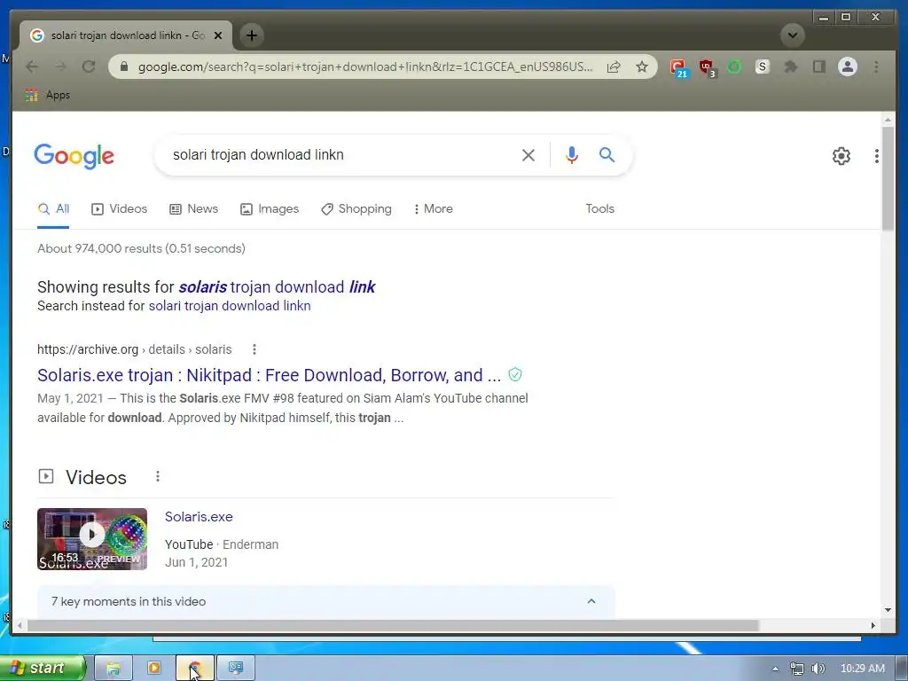This screenshot has height=681, width=908.
Task: Go to the Google logo homepage
Action: pyautogui.click(x=74, y=156)
